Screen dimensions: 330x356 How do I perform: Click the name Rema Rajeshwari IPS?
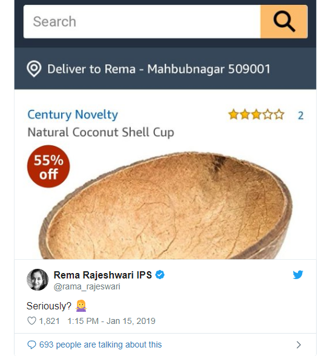click(x=103, y=275)
